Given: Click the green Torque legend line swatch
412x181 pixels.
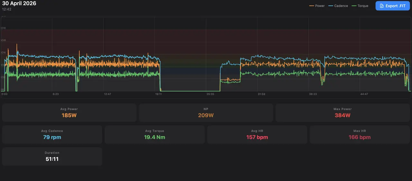Looking at the screenshot, I should 354,6.
